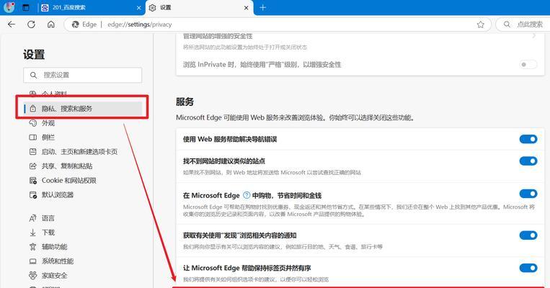Click the 语言 language icon
Screen dimensions: 550x288
click(32, 218)
